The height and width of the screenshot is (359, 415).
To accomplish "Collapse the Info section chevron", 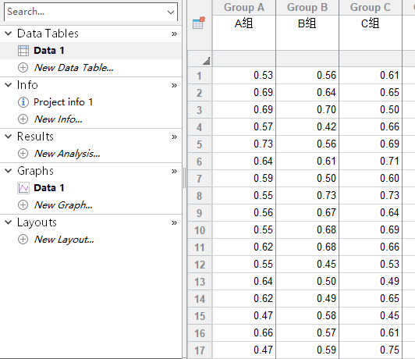I will 9,85.
